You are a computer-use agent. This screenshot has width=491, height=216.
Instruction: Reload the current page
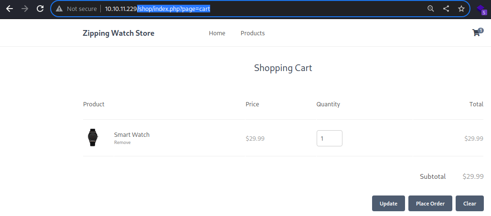point(40,9)
